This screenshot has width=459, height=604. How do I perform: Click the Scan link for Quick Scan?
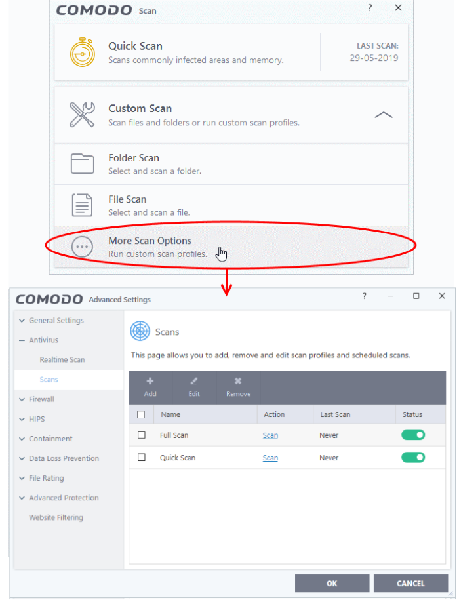(270, 458)
